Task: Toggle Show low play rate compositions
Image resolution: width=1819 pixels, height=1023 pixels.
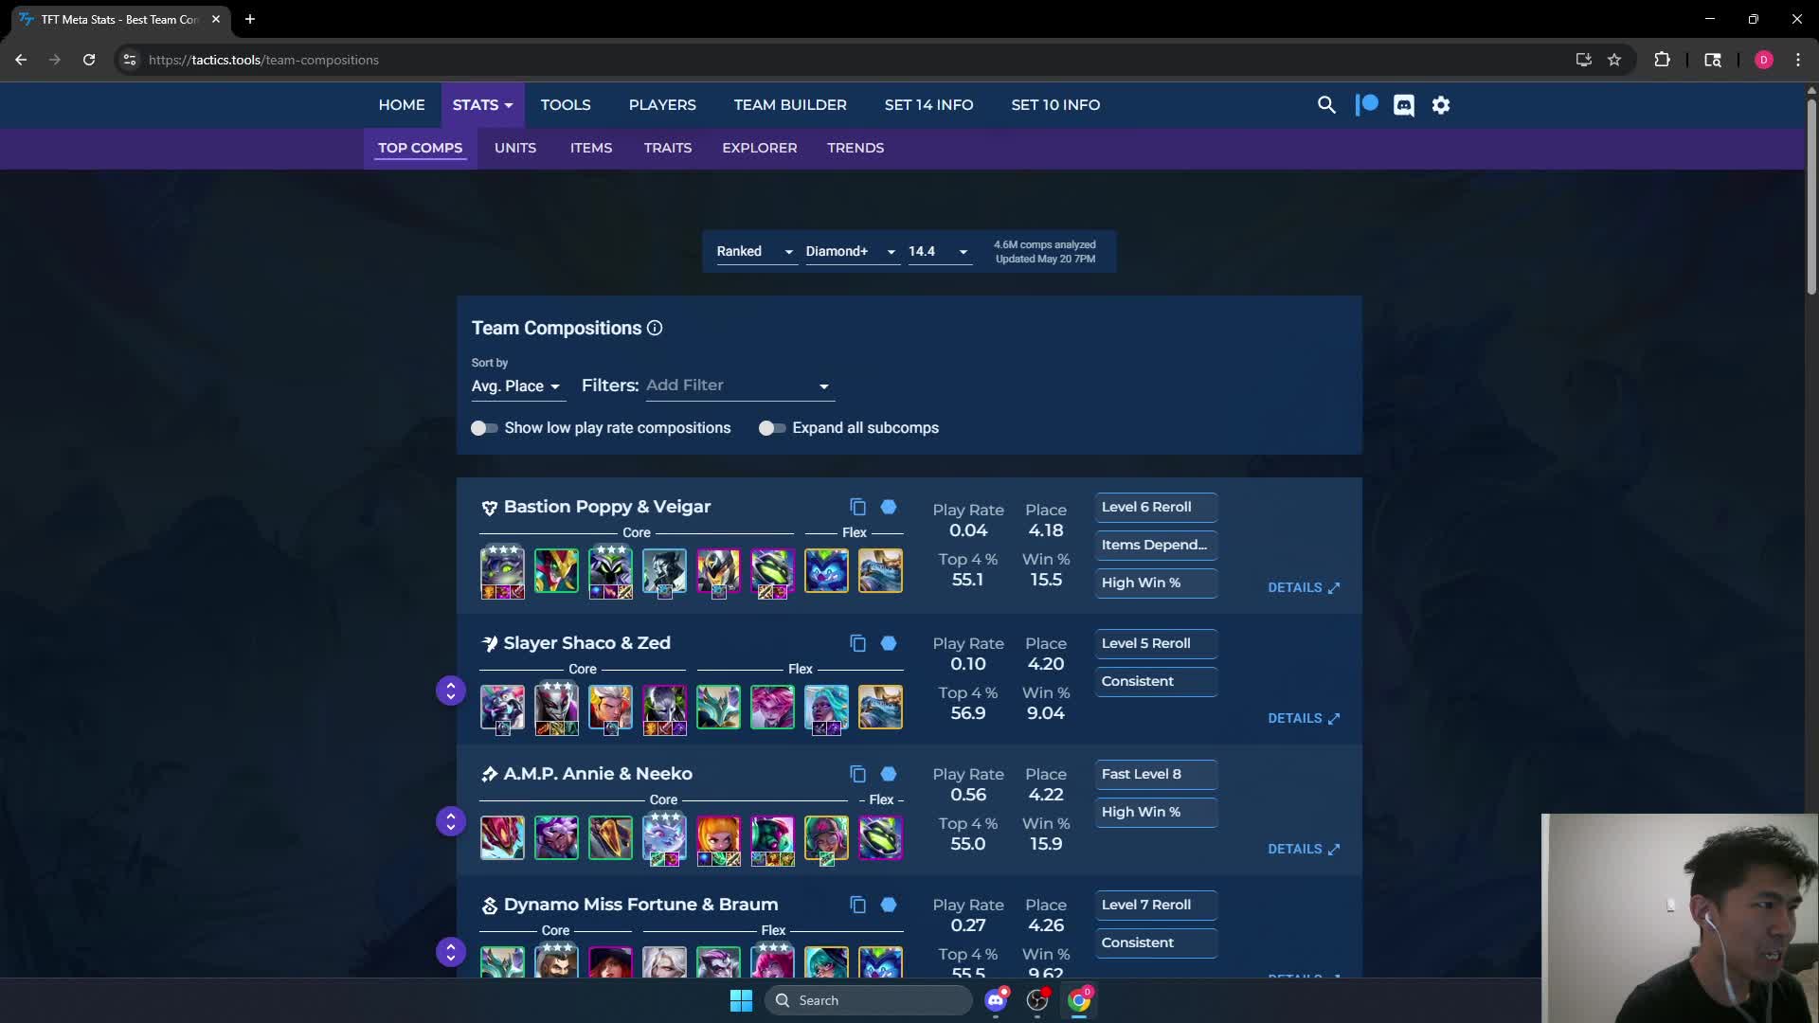Action: (484, 428)
